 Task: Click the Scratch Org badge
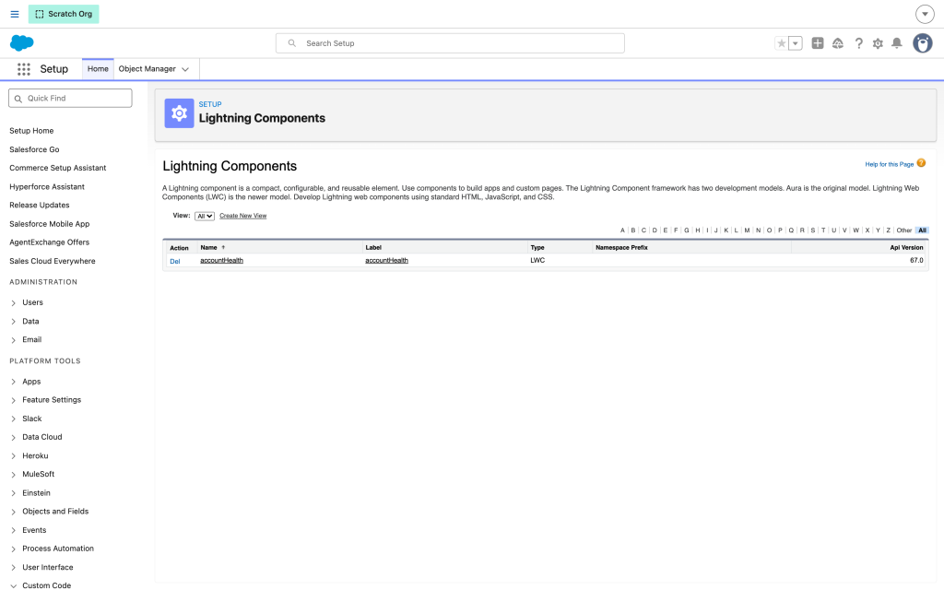(64, 14)
